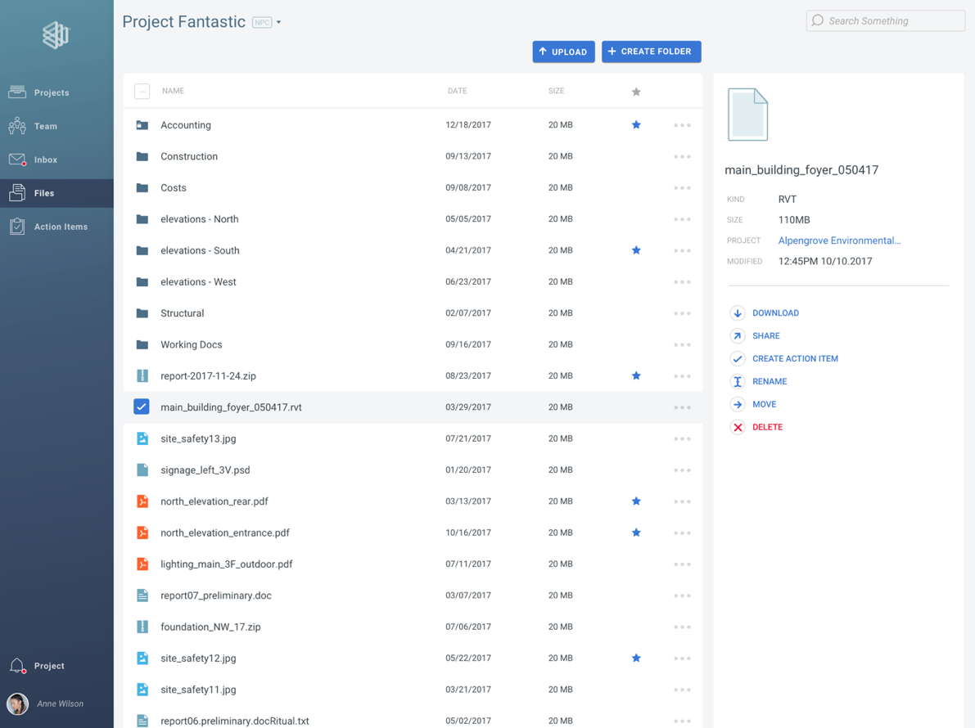Click the Download icon for the selected file
This screenshot has width=975, height=728.
[738, 312]
